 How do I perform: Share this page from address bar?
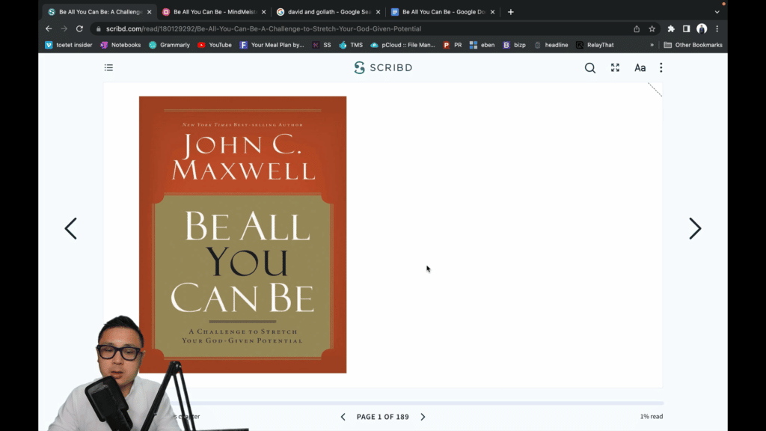point(637,29)
